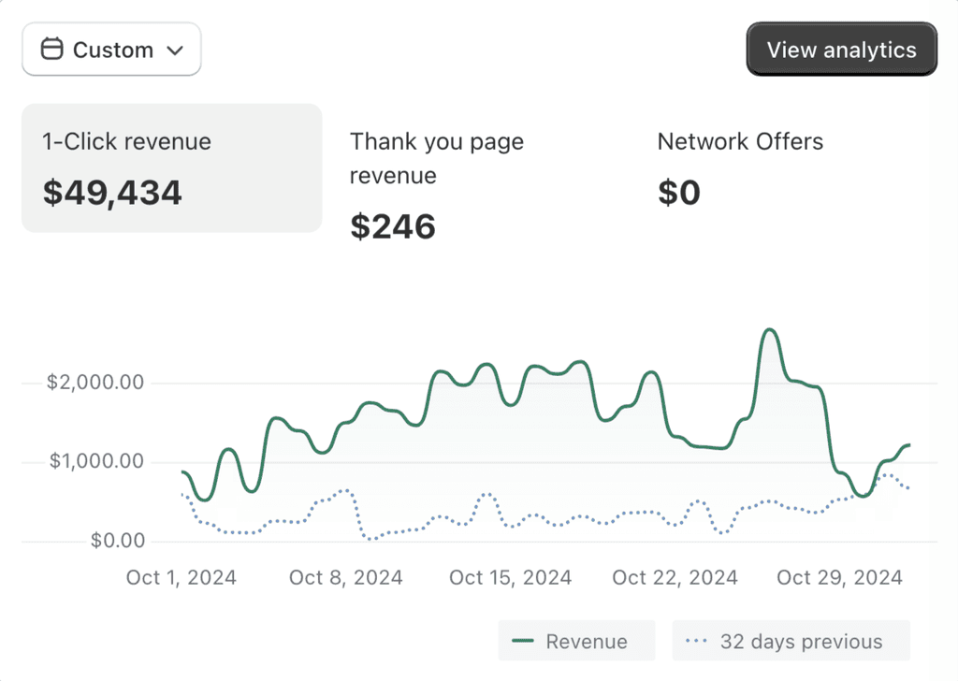Click the $49,434 revenue value
The width and height of the screenshot is (958, 681).
point(112,193)
